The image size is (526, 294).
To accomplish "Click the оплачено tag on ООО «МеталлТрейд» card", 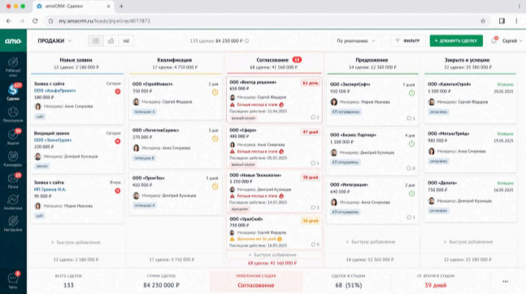I will [439, 162].
